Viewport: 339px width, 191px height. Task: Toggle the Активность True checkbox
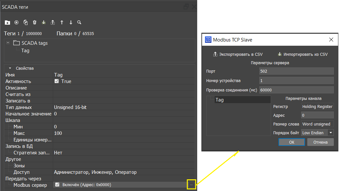[57, 81]
